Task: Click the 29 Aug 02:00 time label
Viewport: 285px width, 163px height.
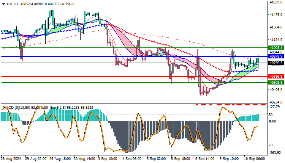Action: click(36, 159)
